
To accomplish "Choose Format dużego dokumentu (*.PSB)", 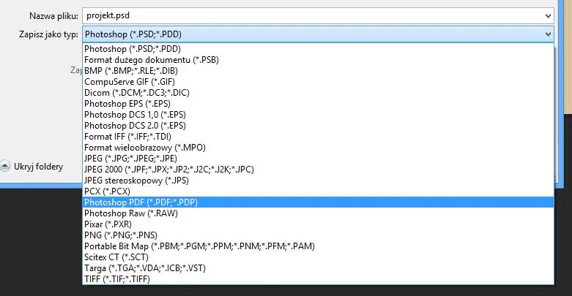I will click(x=318, y=60).
